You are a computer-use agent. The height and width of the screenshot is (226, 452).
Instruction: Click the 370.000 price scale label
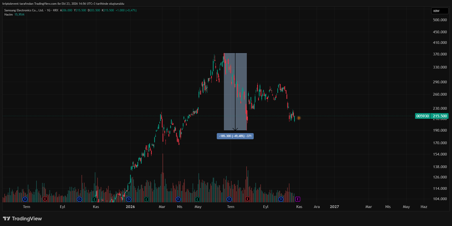[x=440, y=54]
